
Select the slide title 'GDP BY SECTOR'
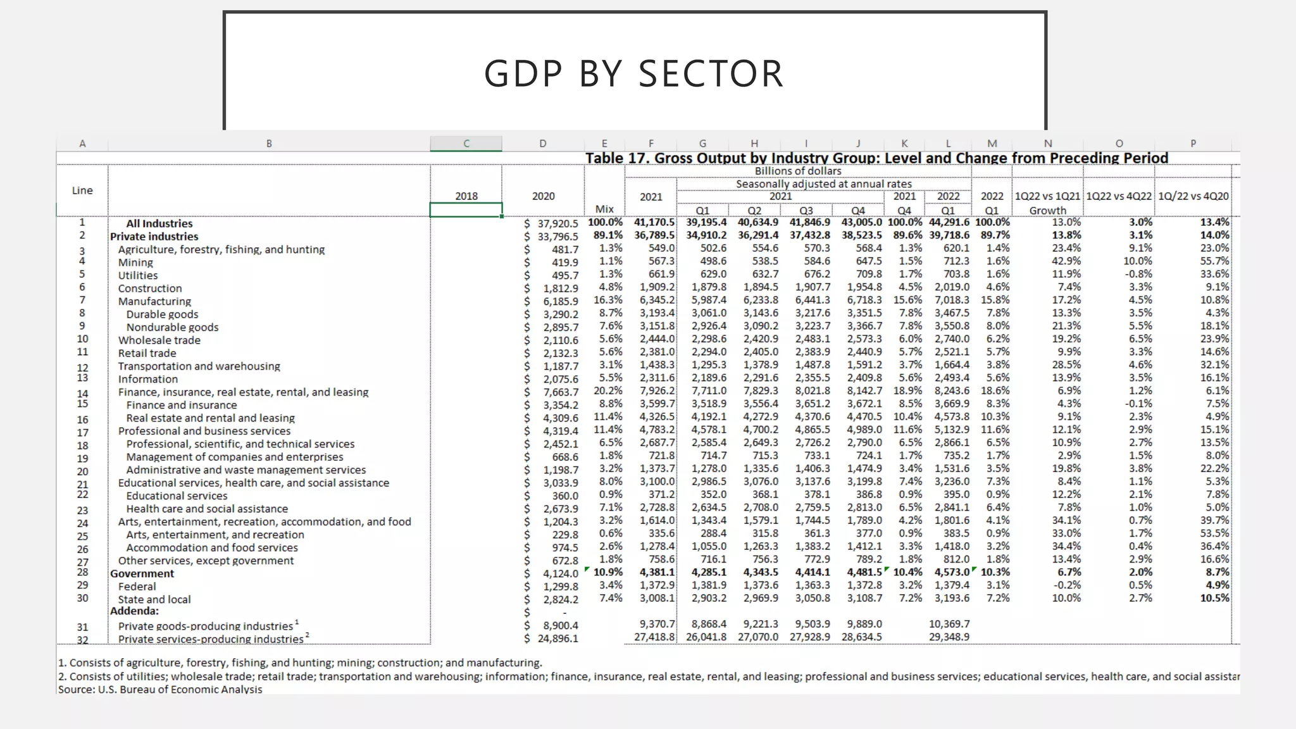634,73
